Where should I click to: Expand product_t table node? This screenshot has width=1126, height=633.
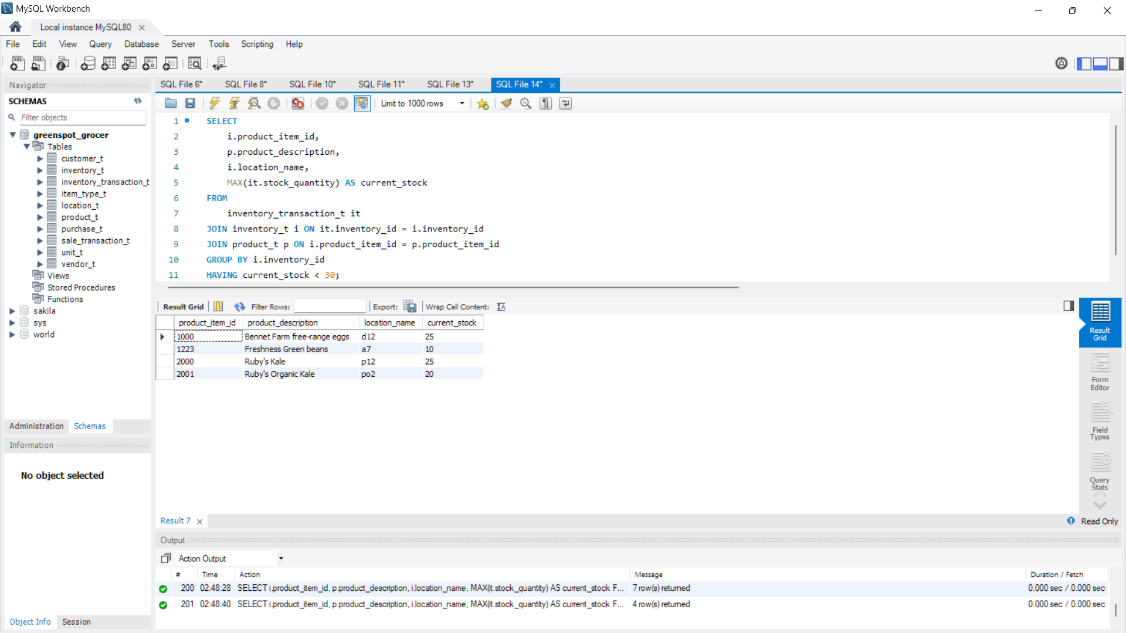40,217
